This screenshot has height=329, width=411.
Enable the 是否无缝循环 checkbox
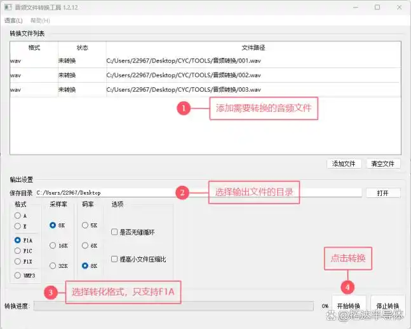(114, 232)
